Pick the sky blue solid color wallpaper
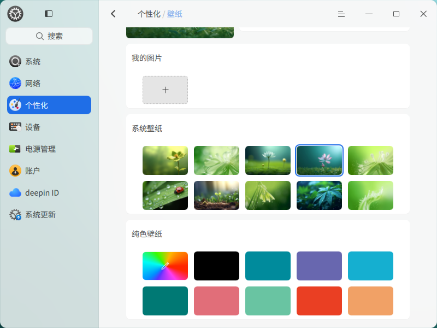 click(x=370, y=266)
